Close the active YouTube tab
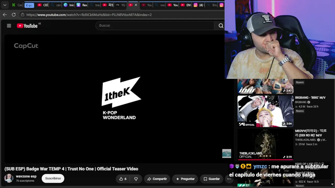The height and width of the screenshot is (188, 335). 136,5
